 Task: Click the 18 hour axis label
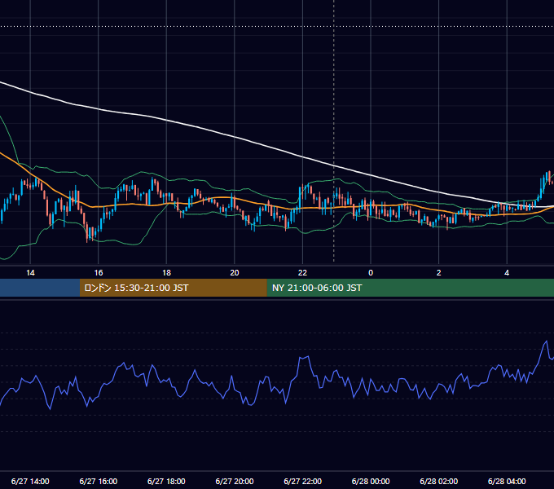tap(166, 273)
